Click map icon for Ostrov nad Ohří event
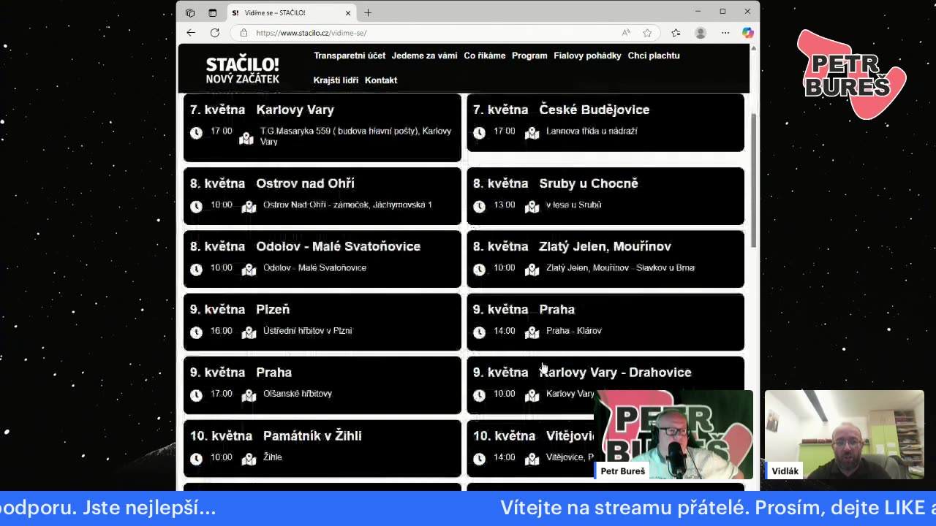936x526 pixels. pyautogui.click(x=249, y=207)
